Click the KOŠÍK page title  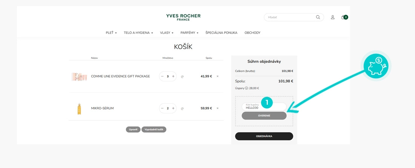coord(183,47)
